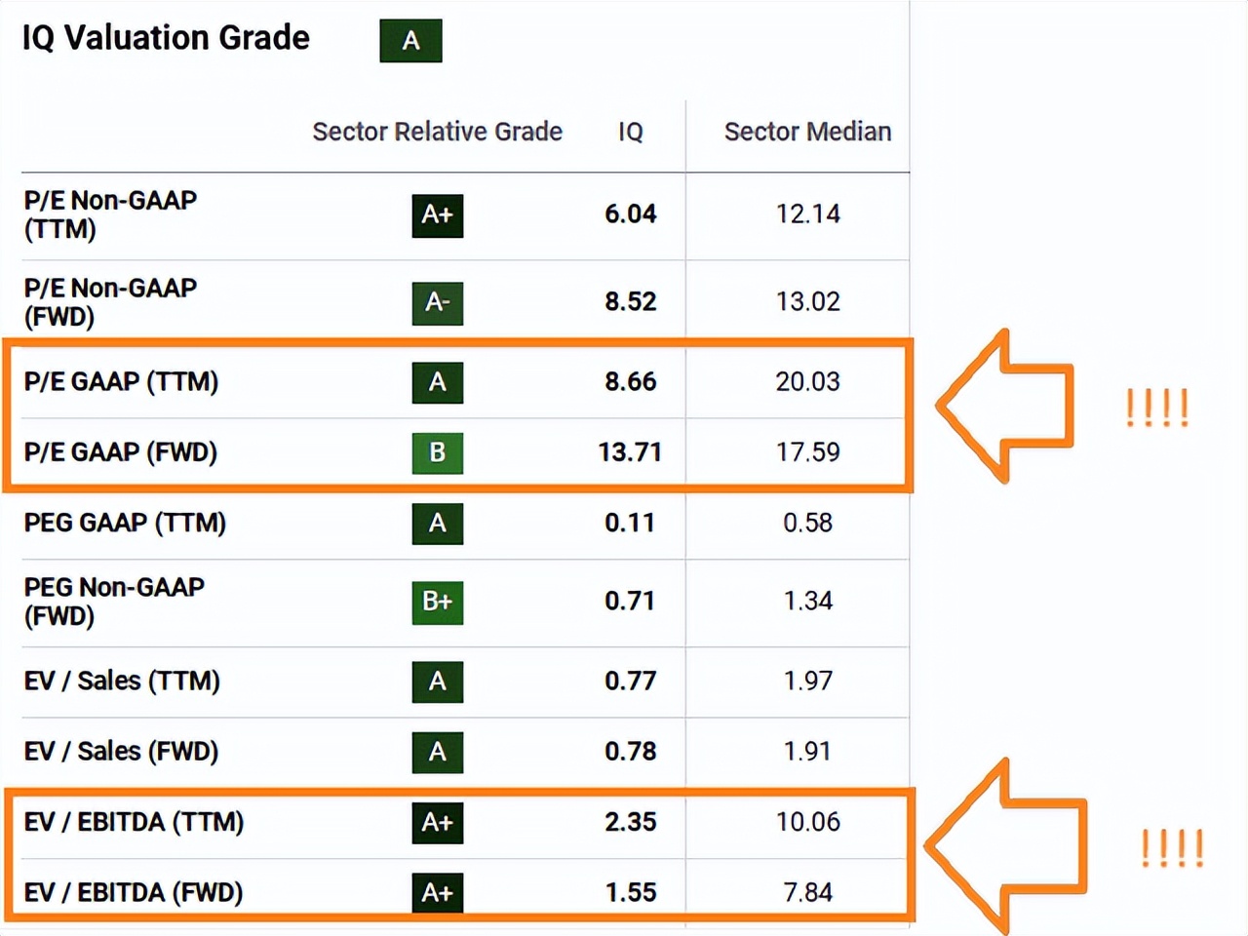Click the Sector Relative Grade column header

437,132
